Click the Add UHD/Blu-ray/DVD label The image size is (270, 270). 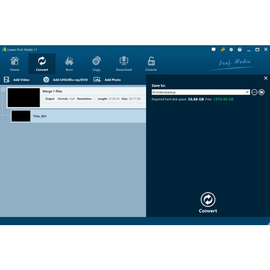coord(70,80)
